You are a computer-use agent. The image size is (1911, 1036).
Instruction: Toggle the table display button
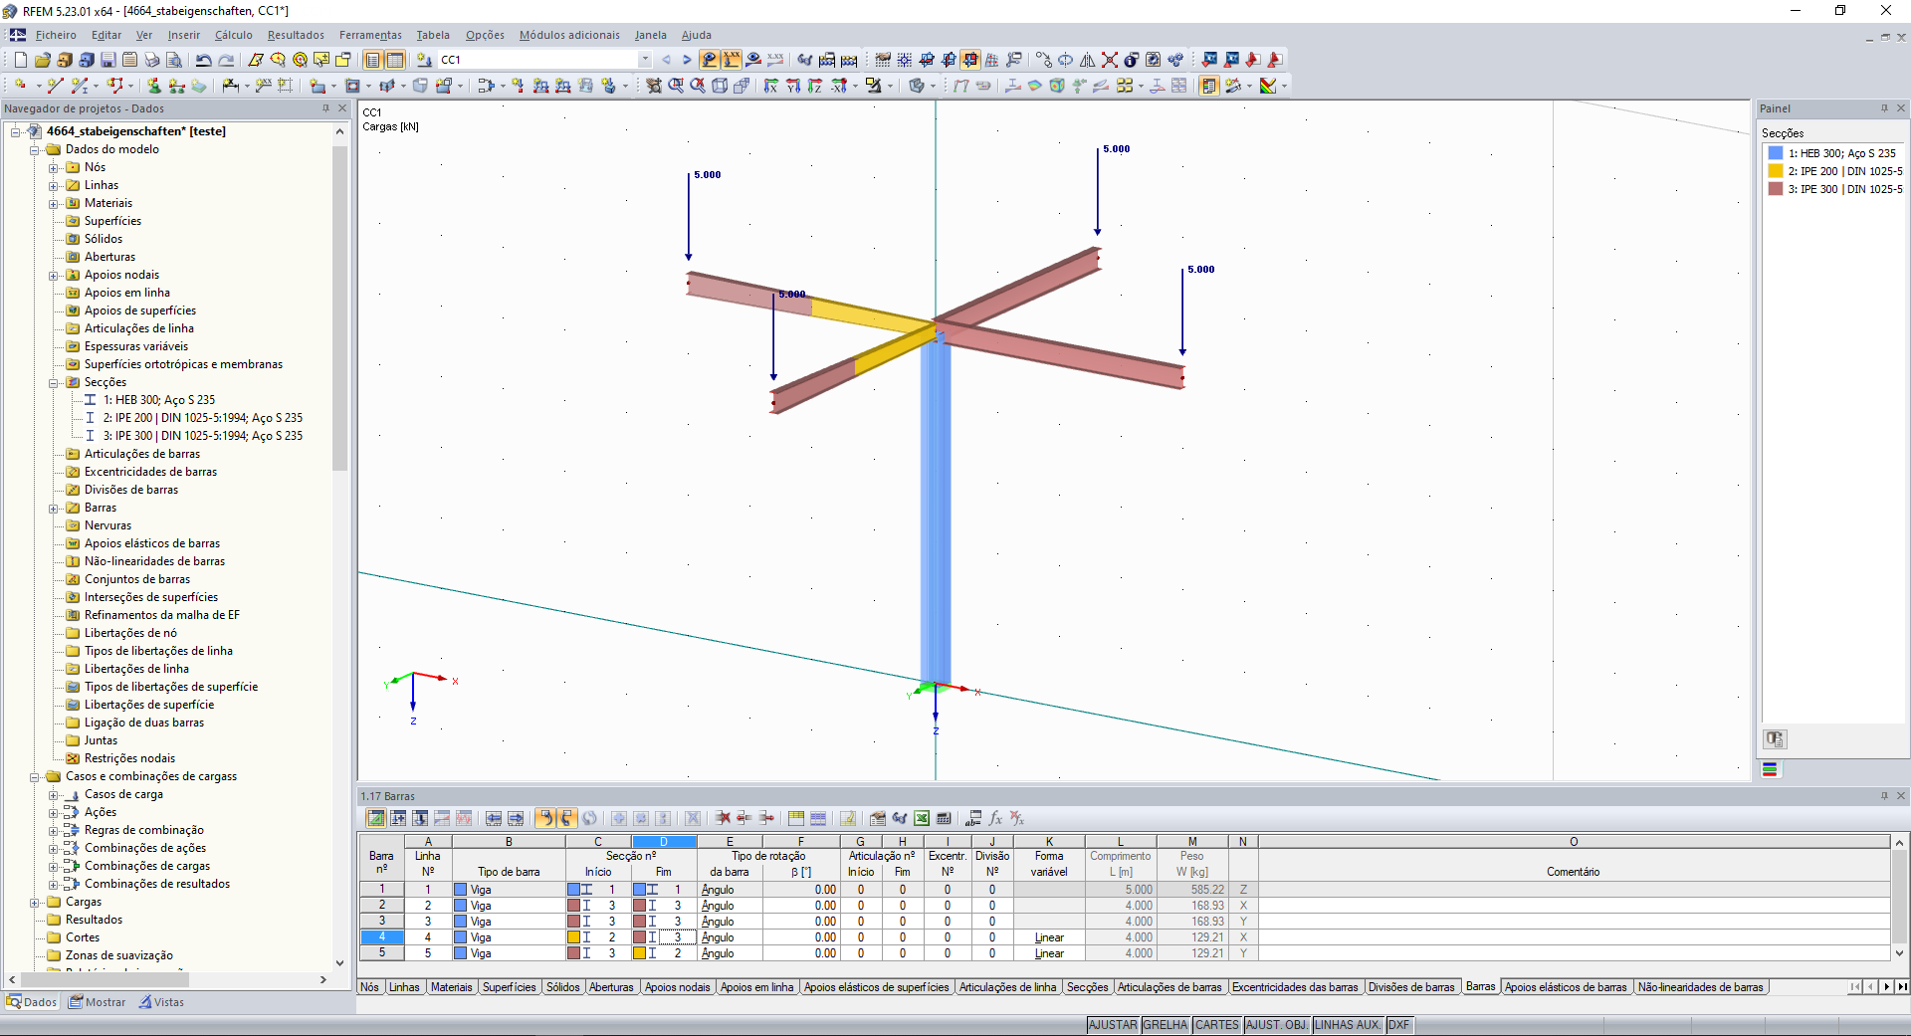(x=395, y=60)
